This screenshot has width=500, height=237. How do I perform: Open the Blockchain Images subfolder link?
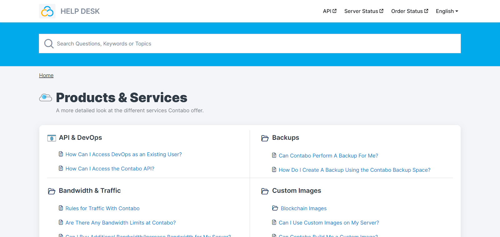pyautogui.click(x=304, y=208)
